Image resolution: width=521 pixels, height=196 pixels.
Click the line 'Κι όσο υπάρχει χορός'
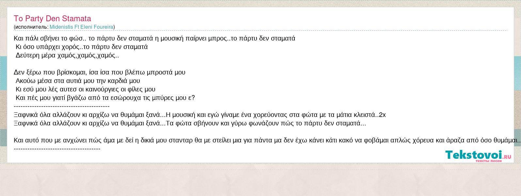point(82,47)
